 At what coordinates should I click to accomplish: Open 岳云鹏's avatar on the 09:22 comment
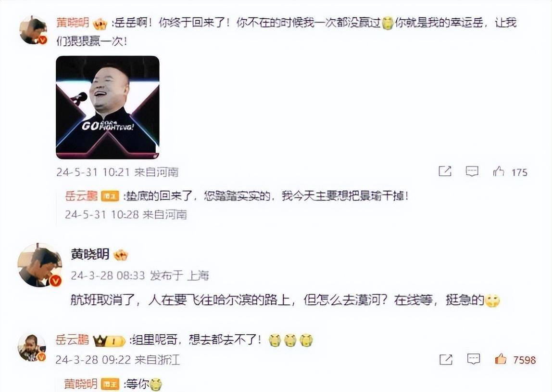click(x=32, y=348)
